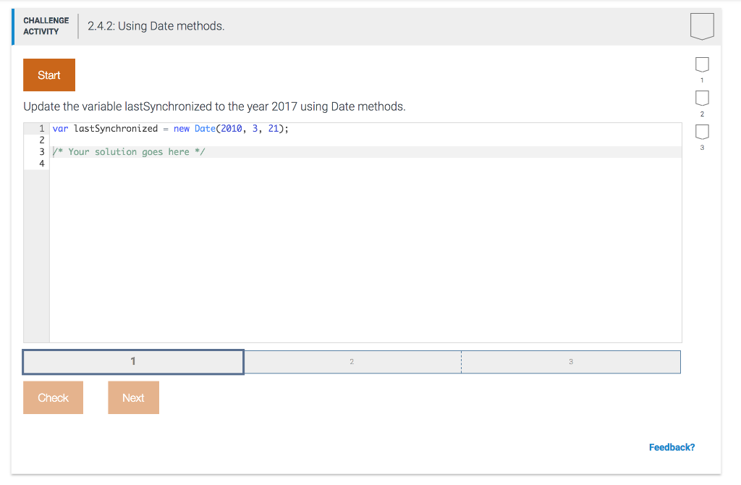Click line number 3 in the editor gutter
This screenshot has height=485, width=741.
[x=41, y=151]
